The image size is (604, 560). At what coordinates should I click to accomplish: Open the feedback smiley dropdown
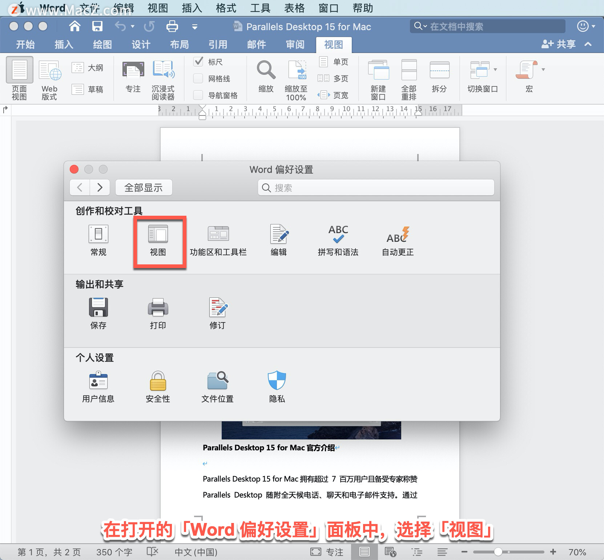586,26
